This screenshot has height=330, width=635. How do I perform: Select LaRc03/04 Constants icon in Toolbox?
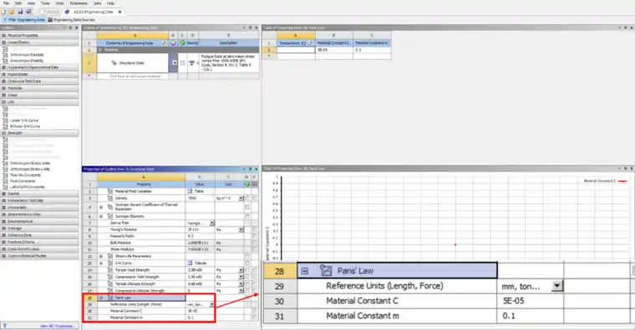click(x=5, y=187)
